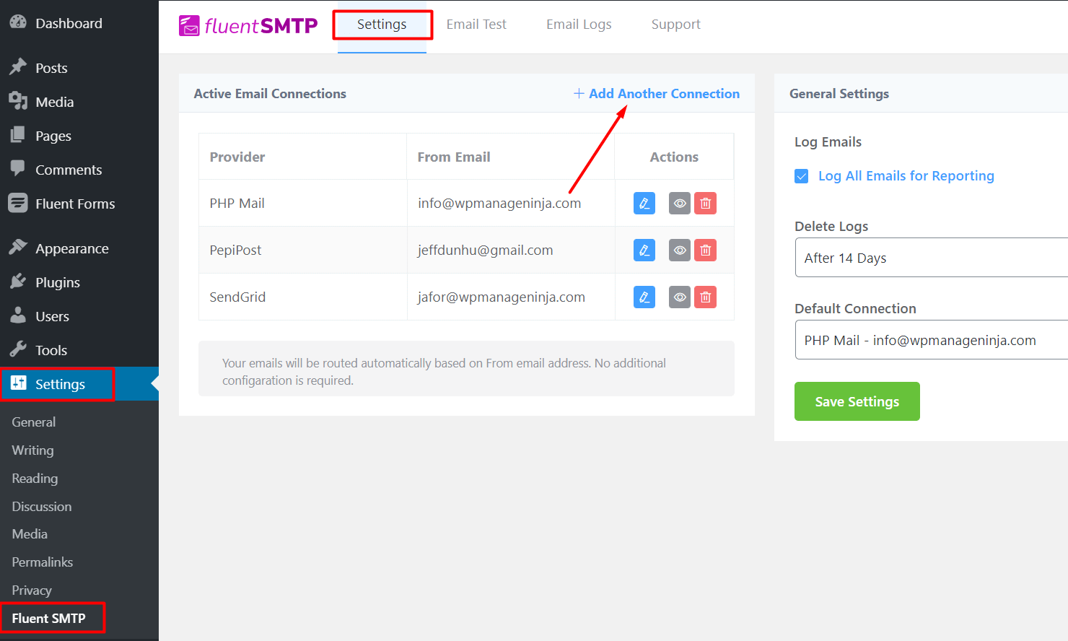Image resolution: width=1068 pixels, height=641 pixels.
Task: Click the FluentSMTP logo
Action: (248, 25)
